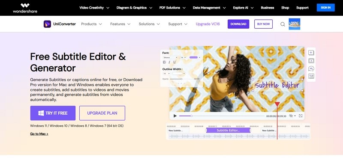
Task: Open the Features dropdown
Action: [x=120, y=24]
